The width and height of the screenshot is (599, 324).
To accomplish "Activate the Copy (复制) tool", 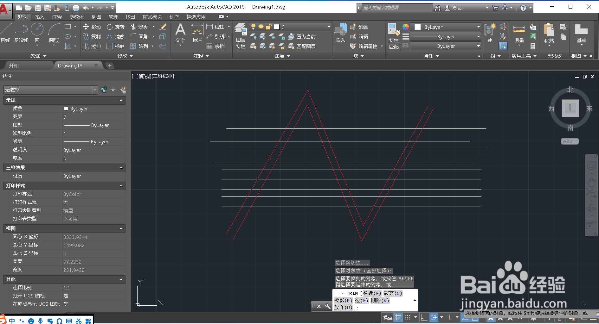I will tap(92, 37).
